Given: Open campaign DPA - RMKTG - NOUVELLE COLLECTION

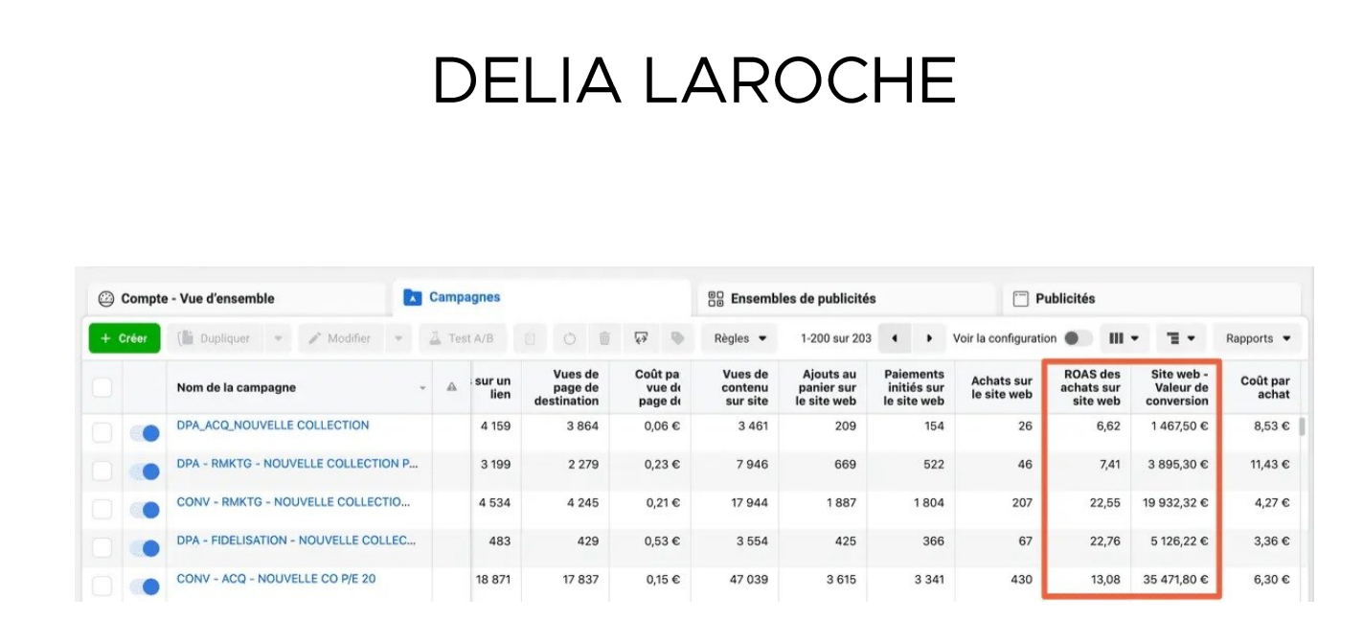Looking at the screenshot, I should 298,464.
